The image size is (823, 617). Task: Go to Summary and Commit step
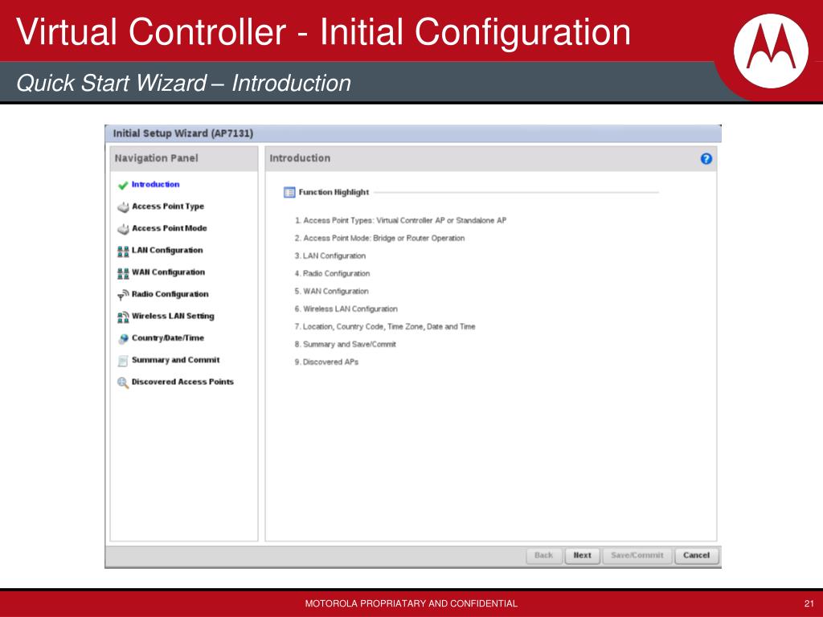click(x=175, y=360)
